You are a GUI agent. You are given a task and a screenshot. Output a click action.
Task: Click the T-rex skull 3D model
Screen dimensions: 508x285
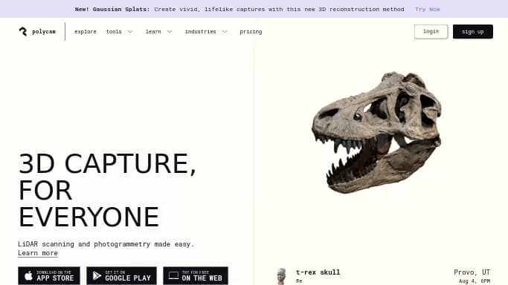(x=376, y=132)
